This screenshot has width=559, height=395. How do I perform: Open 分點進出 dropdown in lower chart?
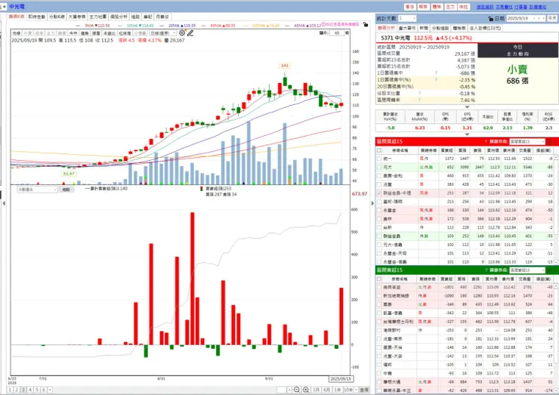[x=37, y=190]
